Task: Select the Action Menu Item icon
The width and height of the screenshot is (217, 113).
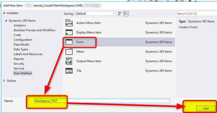Action: click(x=69, y=23)
